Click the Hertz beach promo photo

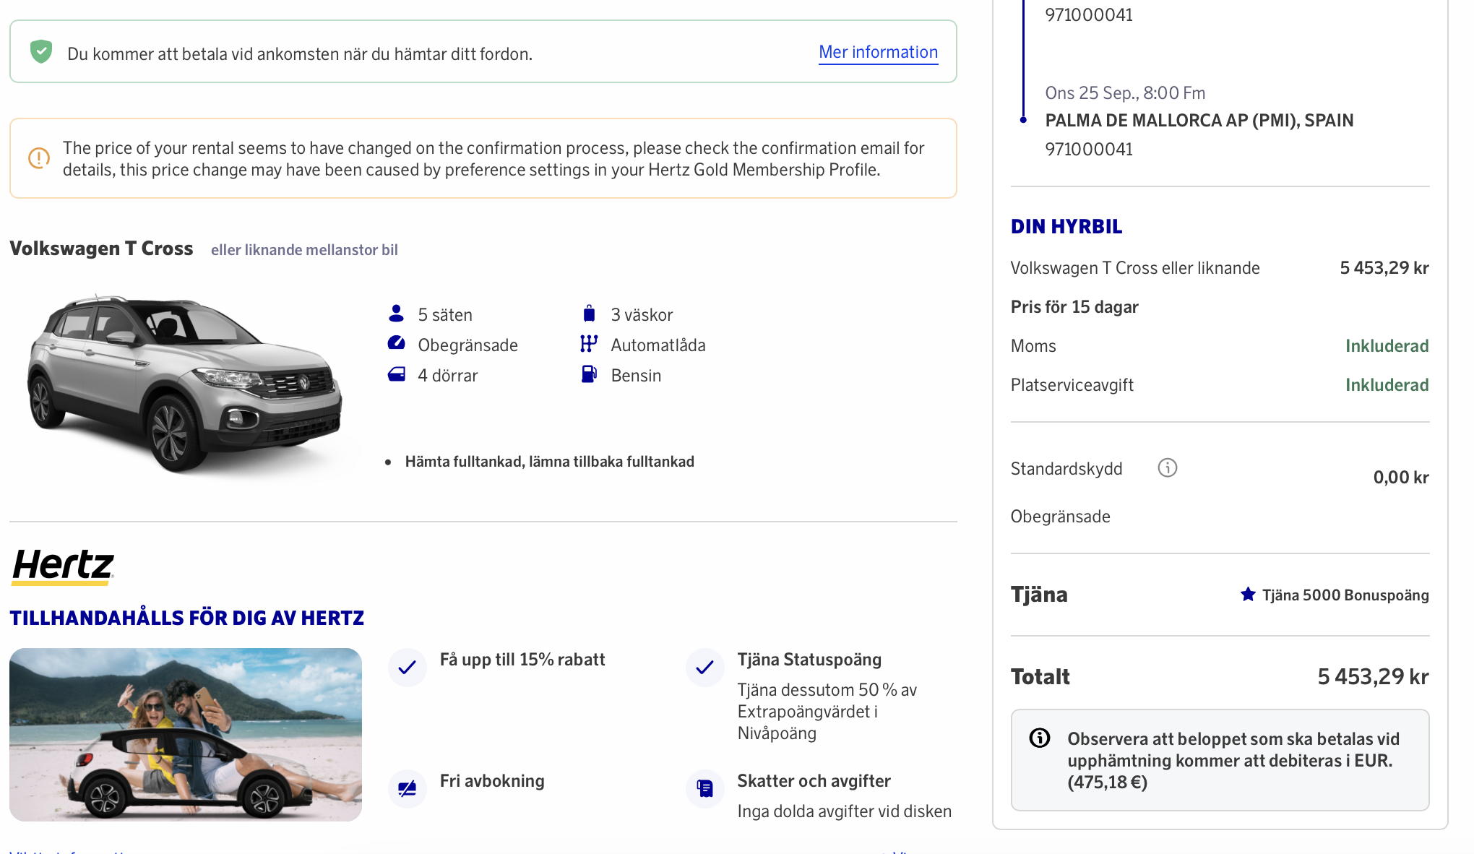(186, 734)
